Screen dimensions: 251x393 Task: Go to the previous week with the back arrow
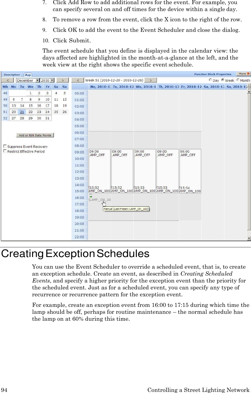point(78,80)
